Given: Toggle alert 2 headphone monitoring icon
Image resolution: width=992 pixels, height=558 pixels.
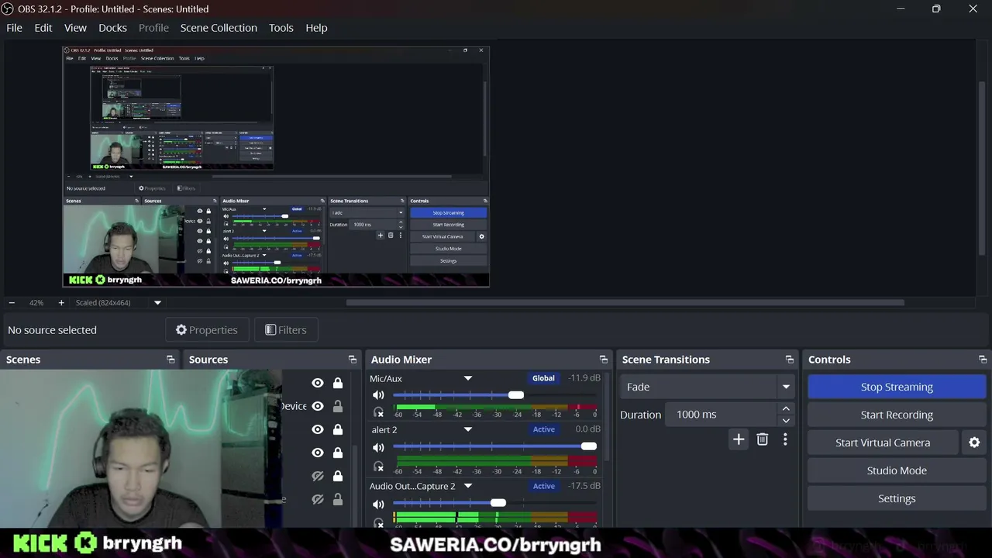Looking at the screenshot, I should tap(378, 467).
